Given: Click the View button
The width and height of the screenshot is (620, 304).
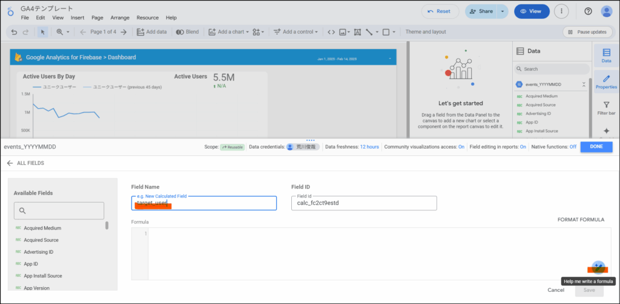Looking at the screenshot, I should pyautogui.click(x=532, y=11).
